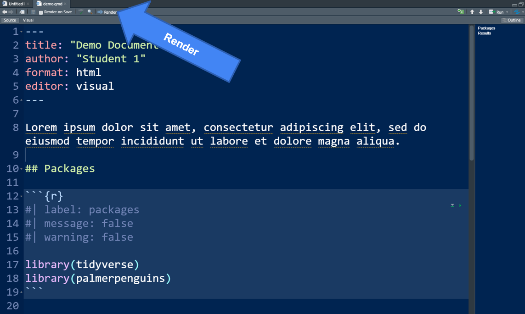Run the current packages chunk
525x314 pixels.
(460, 206)
